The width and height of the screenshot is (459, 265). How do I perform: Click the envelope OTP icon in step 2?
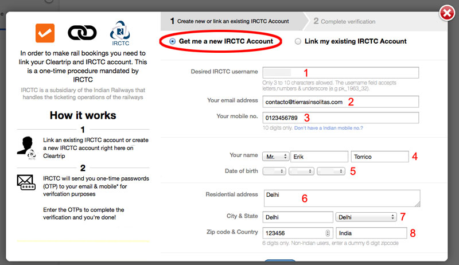coord(26,182)
